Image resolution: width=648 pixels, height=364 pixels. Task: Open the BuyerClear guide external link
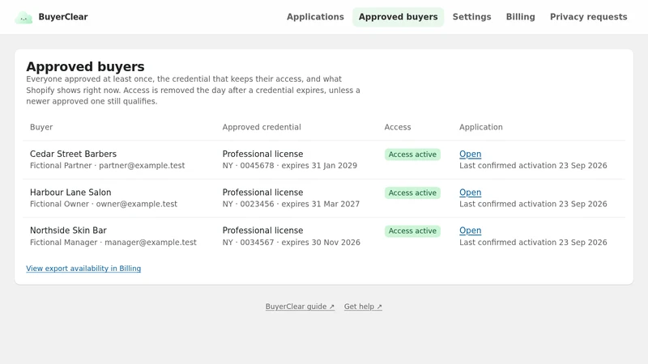pos(300,307)
